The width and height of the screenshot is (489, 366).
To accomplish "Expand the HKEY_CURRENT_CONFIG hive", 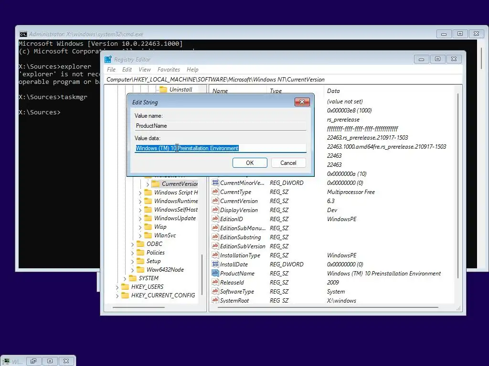I will click(117, 295).
